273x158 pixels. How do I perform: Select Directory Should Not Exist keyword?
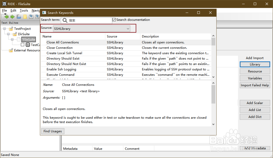126,64
